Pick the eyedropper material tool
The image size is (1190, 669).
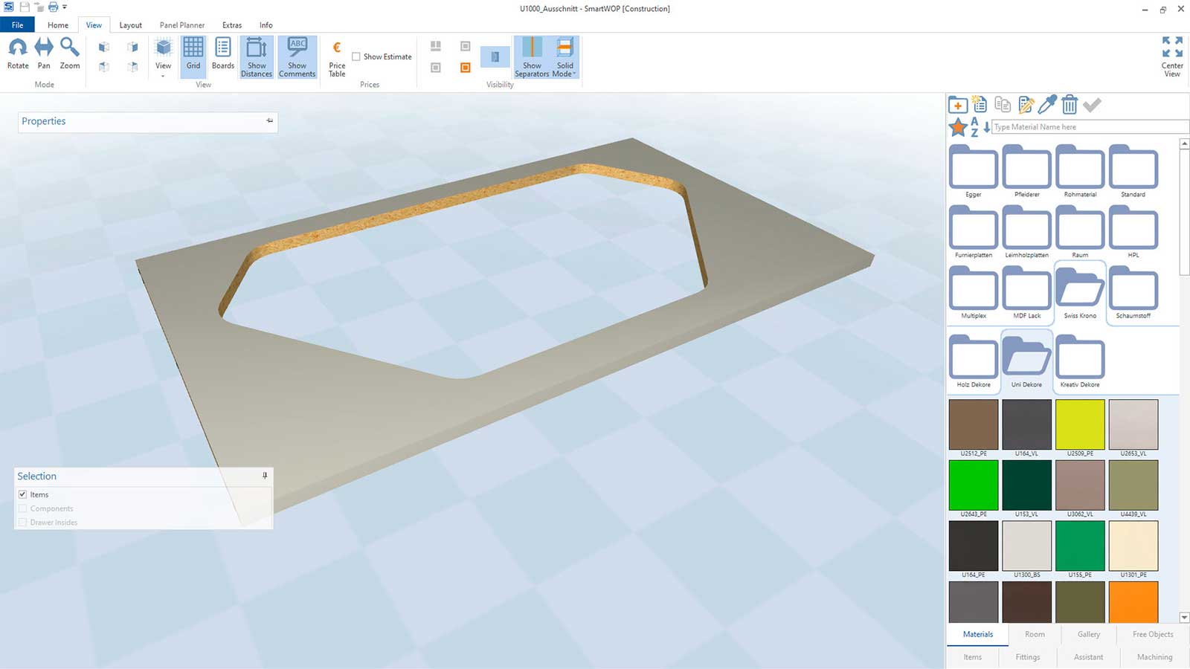(1047, 105)
